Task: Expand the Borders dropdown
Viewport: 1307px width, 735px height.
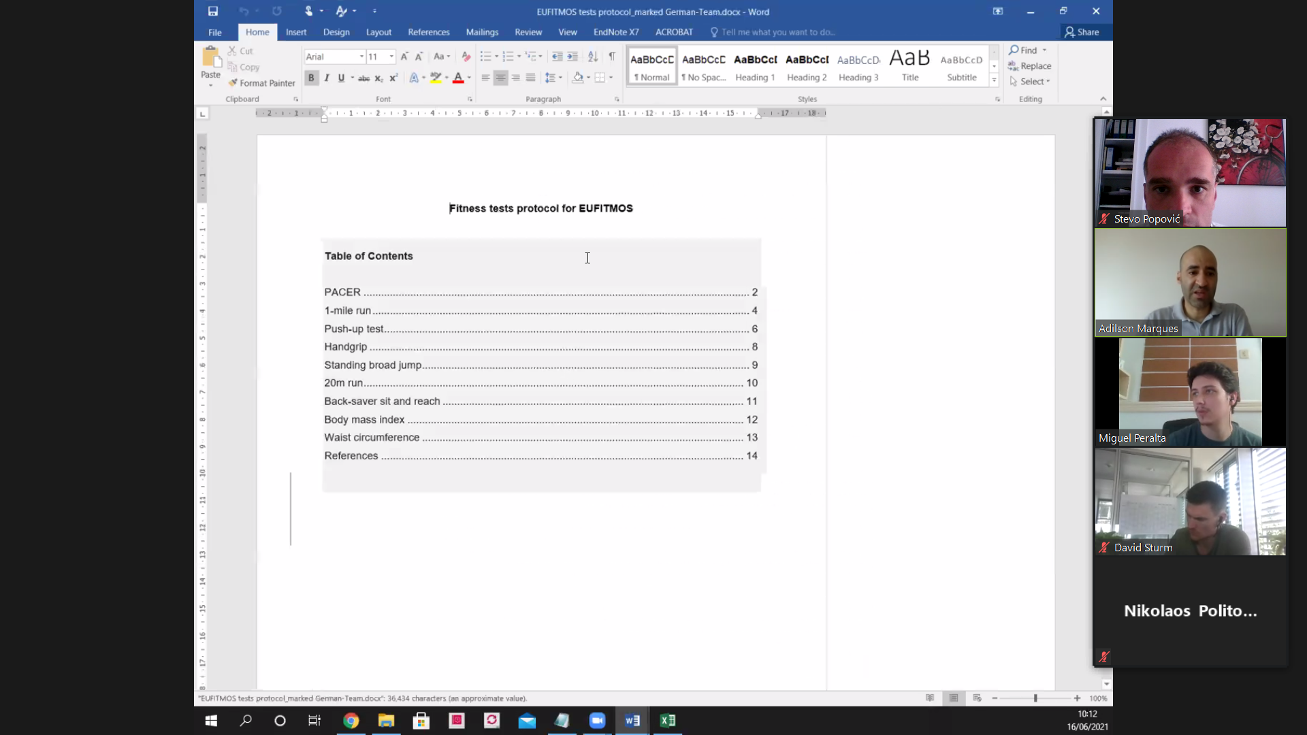Action: pos(611,78)
